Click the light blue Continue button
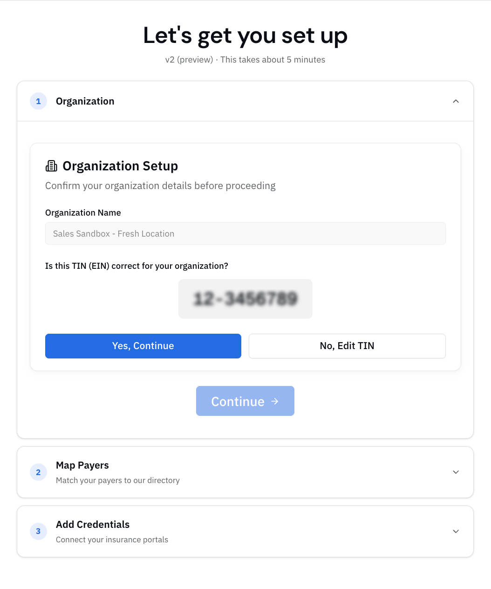The image size is (491, 589). point(245,401)
